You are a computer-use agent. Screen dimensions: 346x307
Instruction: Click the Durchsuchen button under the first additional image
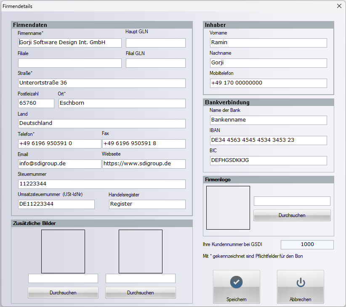(x=63, y=293)
